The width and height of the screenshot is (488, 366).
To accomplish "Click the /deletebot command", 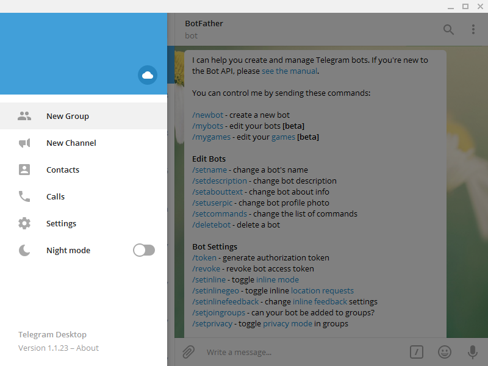I will [x=211, y=224].
